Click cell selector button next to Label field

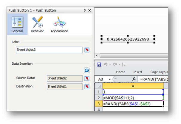pos(87,50)
